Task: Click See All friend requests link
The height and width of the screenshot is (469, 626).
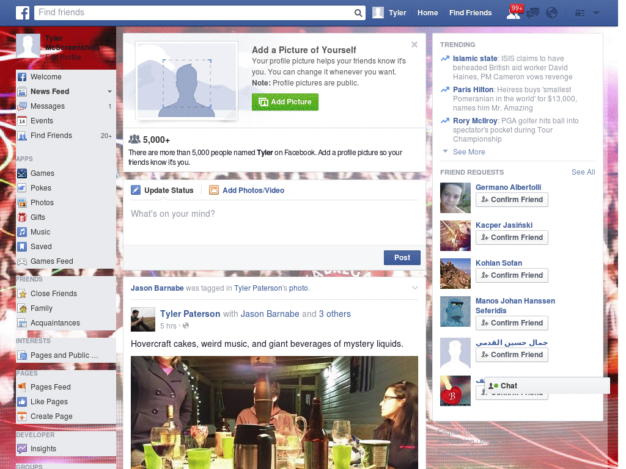Action: click(583, 172)
